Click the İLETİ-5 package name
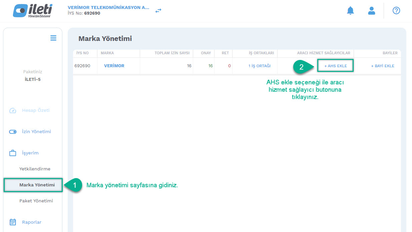The image size is (412, 232). [33, 80]
